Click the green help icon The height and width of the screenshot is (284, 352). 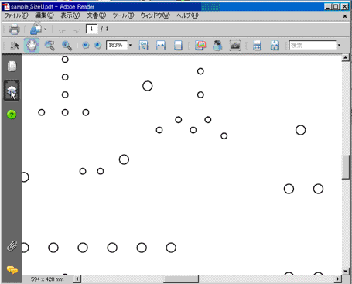[x=12, y=115]
